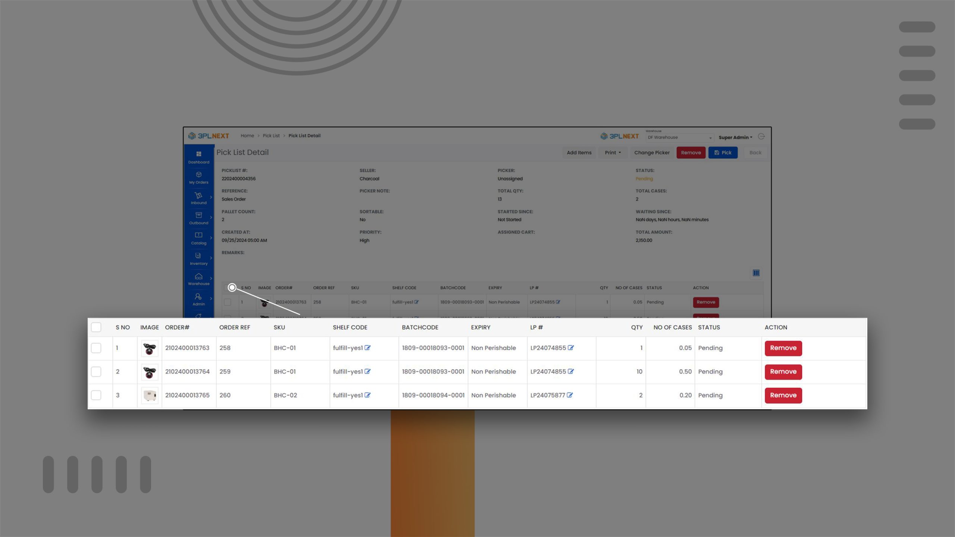
Task: Open My Orders in sidebar
Action: (x=198, y=178)
